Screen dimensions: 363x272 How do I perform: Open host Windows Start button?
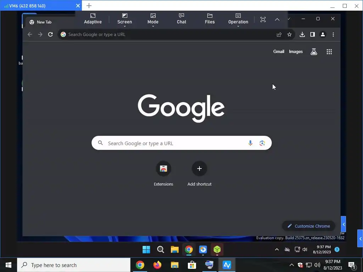(9, 265)
